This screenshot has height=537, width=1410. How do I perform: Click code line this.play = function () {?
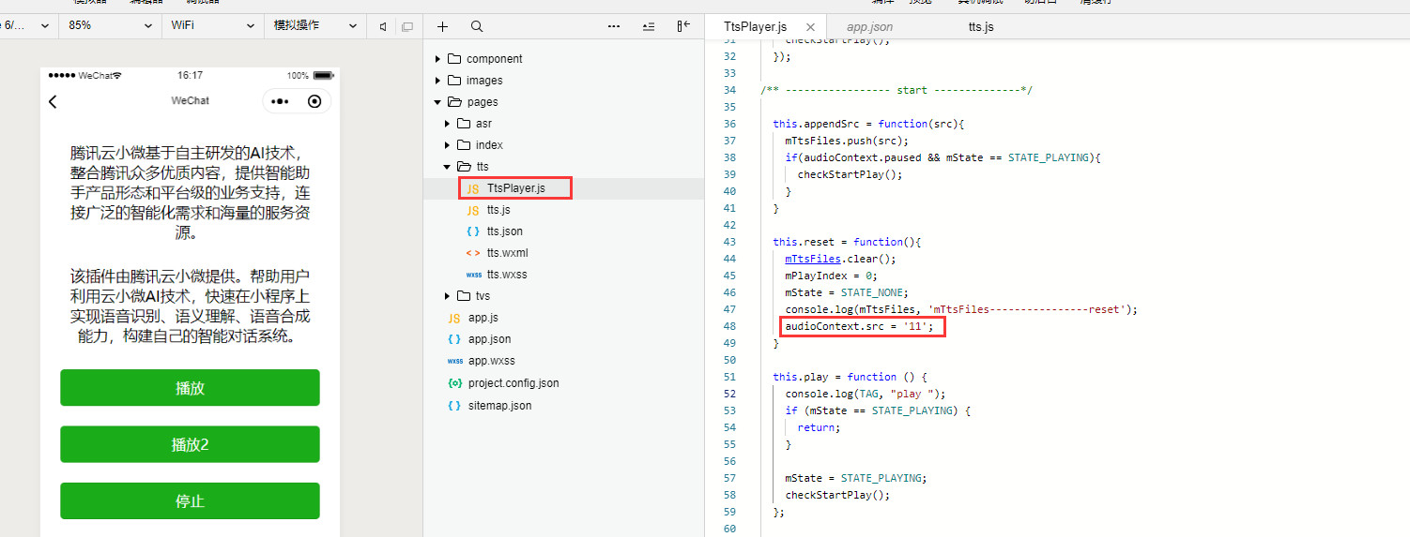tap(851, 377)
